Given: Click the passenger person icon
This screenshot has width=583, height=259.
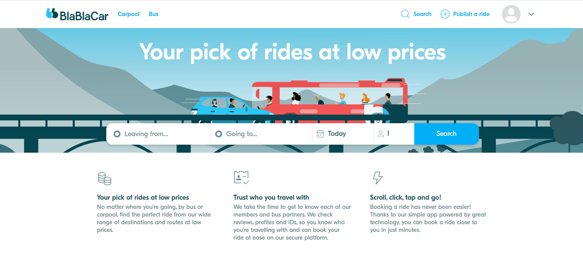Looking at the screenshot, I should [x=381, y=134].
